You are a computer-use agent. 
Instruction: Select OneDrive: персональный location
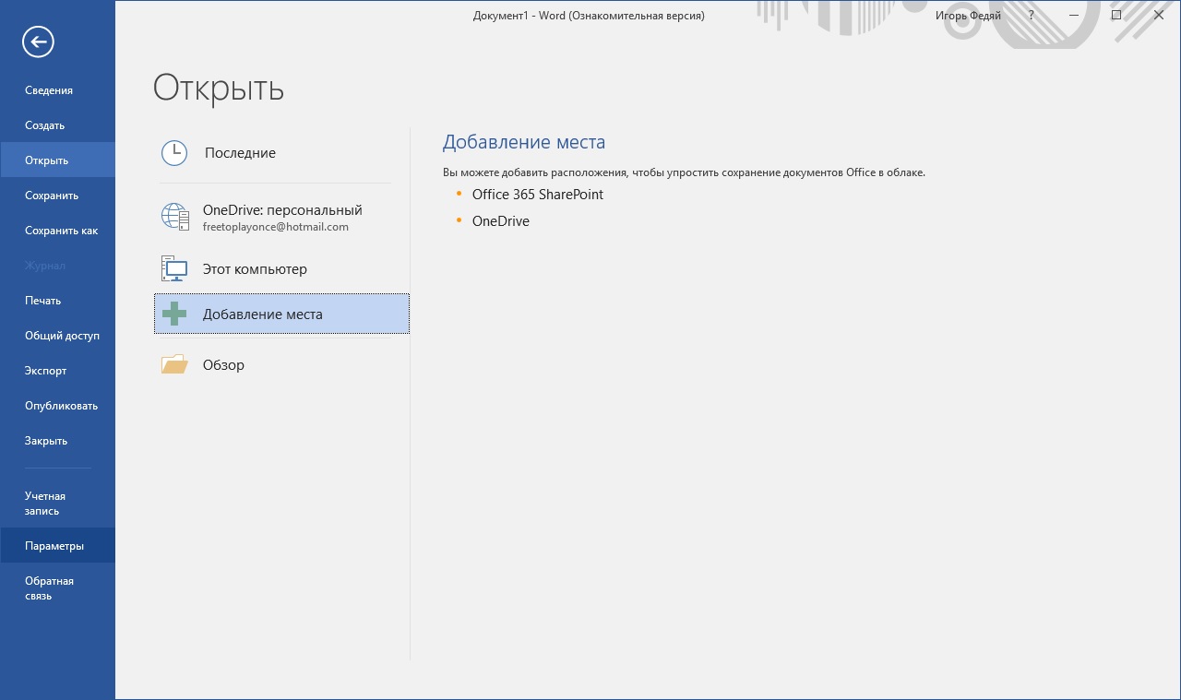point(281,218)
